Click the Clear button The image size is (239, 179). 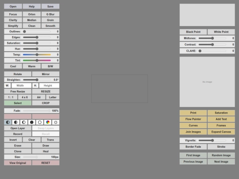[x=32, y=140]
